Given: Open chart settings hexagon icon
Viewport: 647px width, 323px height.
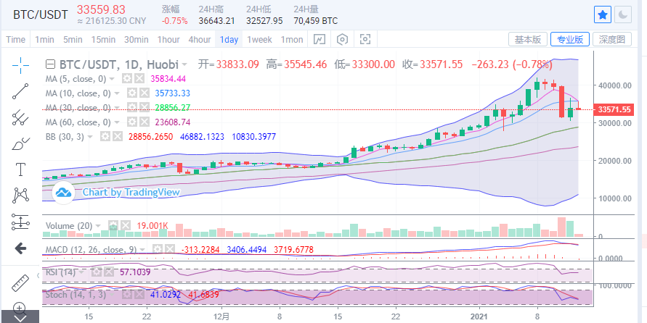Looking at the screenshot, I should click(343, 40).
